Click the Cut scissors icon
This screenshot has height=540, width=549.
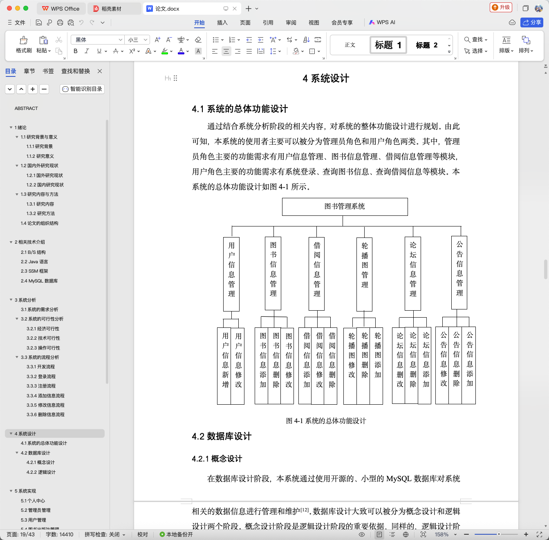pyautogui.click(x=59, y=40)
